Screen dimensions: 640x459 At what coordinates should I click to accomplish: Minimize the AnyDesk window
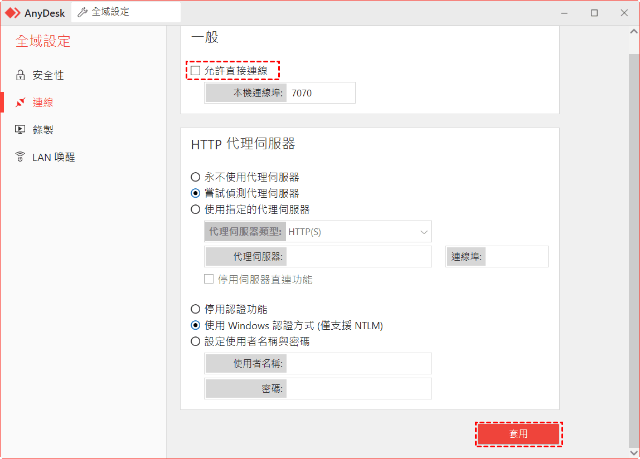564,13
